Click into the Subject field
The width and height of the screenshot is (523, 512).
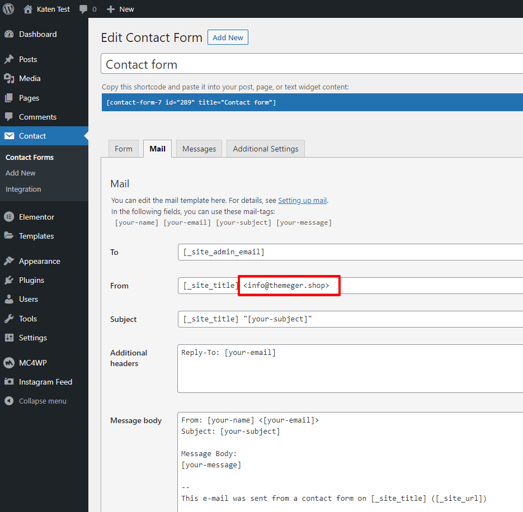click(x=350, y=319)
